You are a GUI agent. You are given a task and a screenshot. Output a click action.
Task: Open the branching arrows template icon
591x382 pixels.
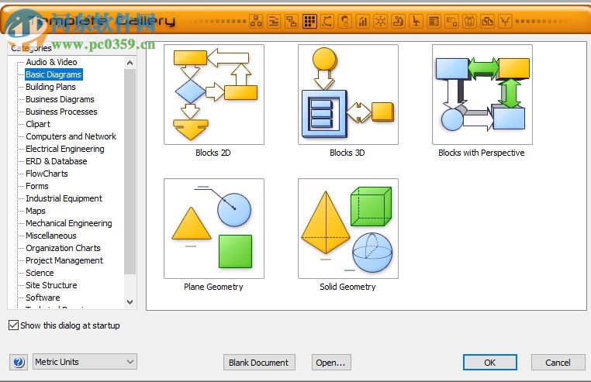tap(505, 22)
